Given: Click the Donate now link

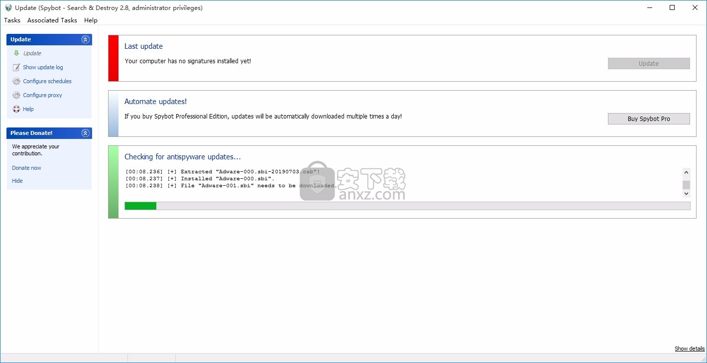Looking at the screenshot, I should (x=26, y=168).
